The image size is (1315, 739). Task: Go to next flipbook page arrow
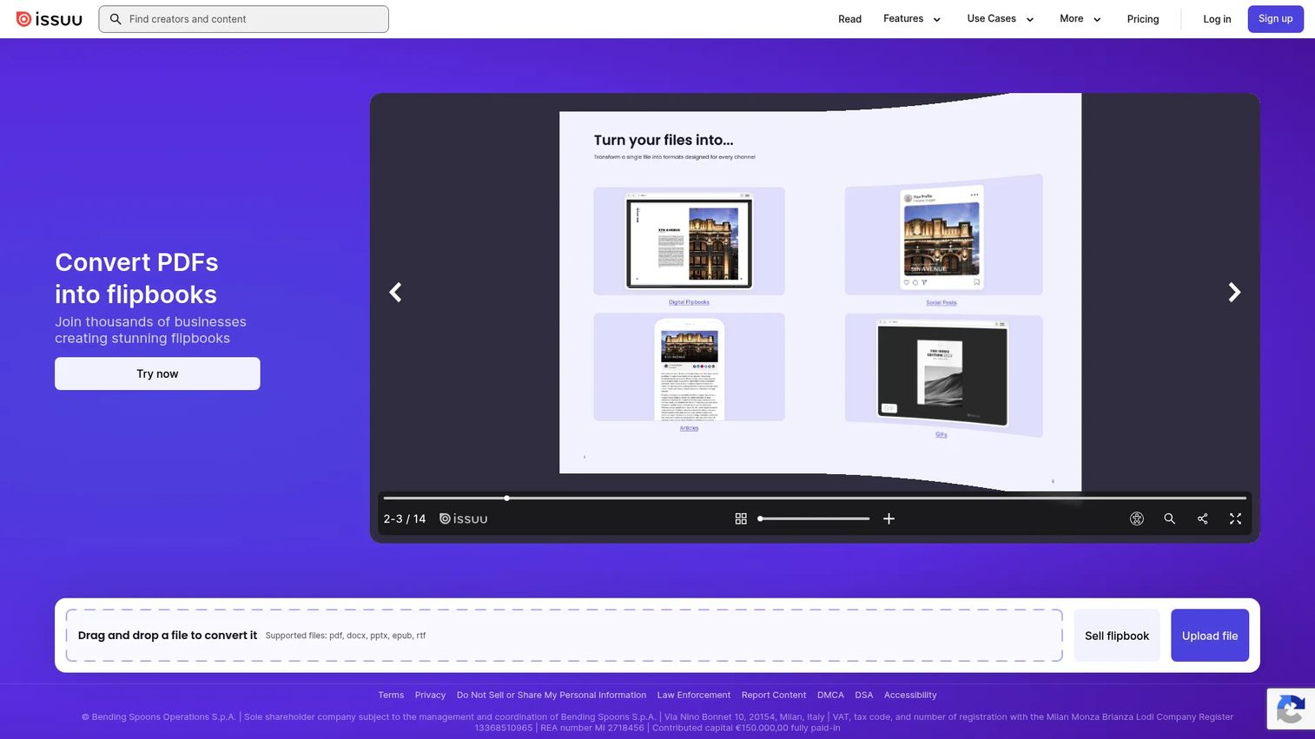(x=1234, y=293)
